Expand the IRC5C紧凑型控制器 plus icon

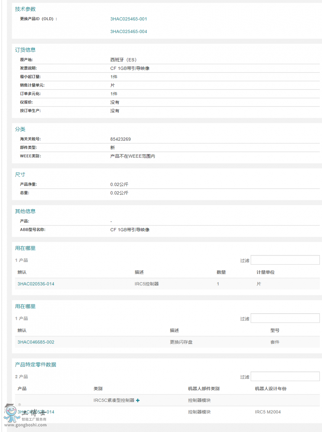[x=138, y=400]
